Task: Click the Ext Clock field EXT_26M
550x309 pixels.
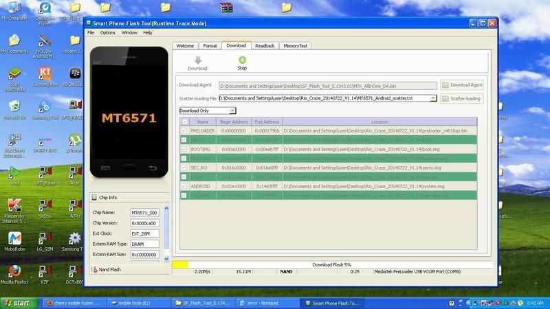Action: 144,233
